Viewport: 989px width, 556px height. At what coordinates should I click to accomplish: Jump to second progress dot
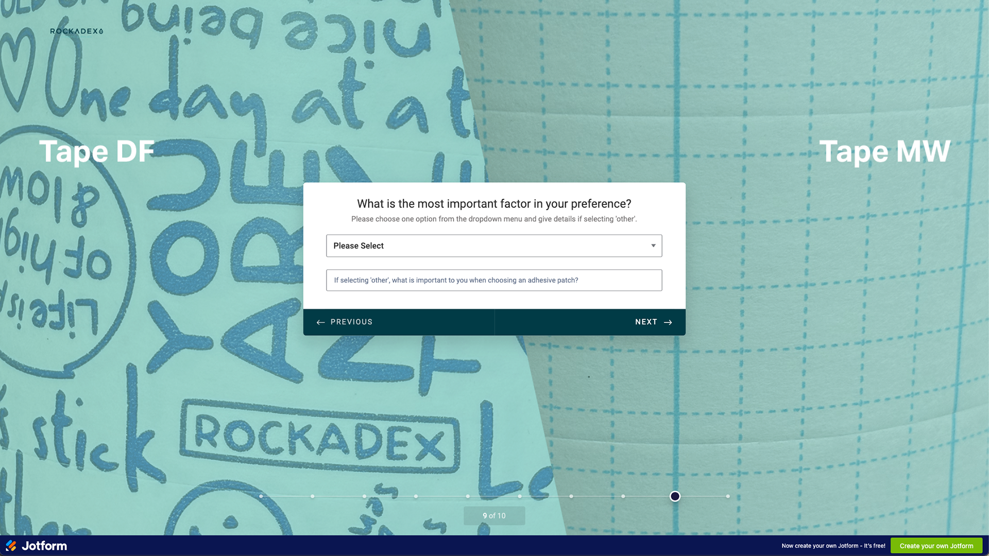coord(313,496)
